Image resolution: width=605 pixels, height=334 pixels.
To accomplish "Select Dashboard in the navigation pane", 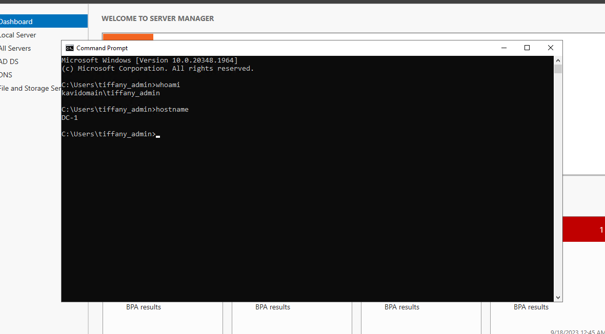I will [x=16, y=22].
